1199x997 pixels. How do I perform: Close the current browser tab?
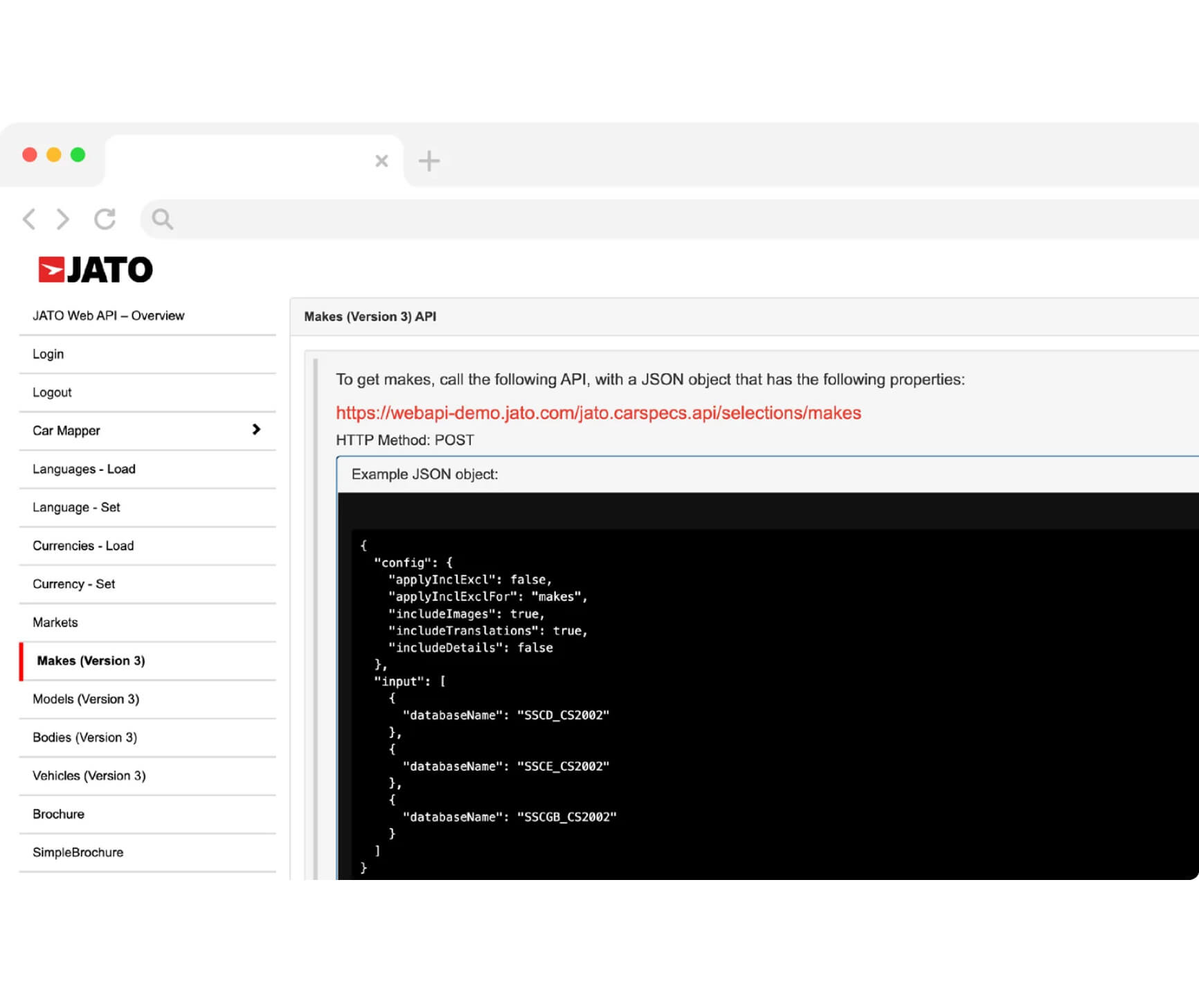click(x=381, y=161)
